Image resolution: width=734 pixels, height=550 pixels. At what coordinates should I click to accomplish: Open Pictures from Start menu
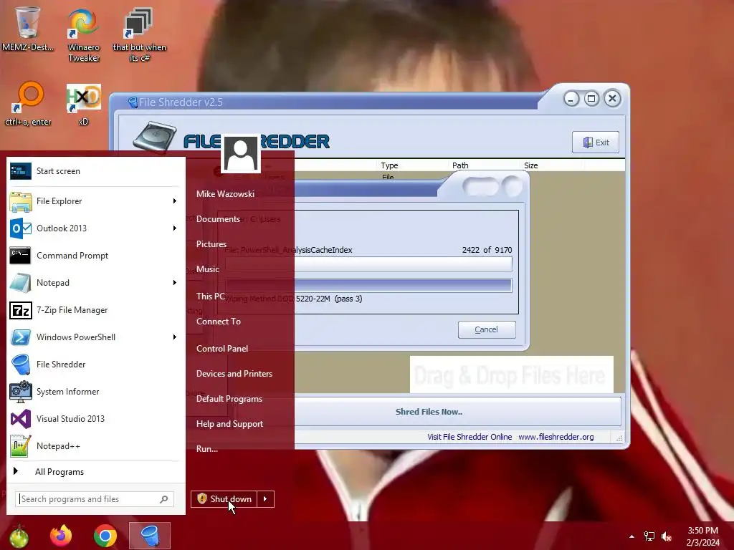point(211,244)
